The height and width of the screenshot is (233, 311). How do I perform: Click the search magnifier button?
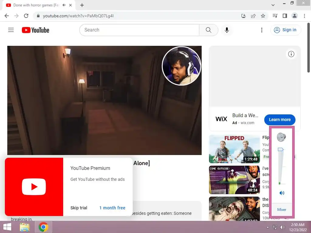(208, 30)
